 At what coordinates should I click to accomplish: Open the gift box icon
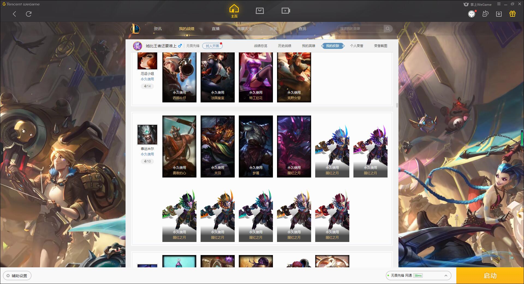pyautogui.click(x=513, y=14)
